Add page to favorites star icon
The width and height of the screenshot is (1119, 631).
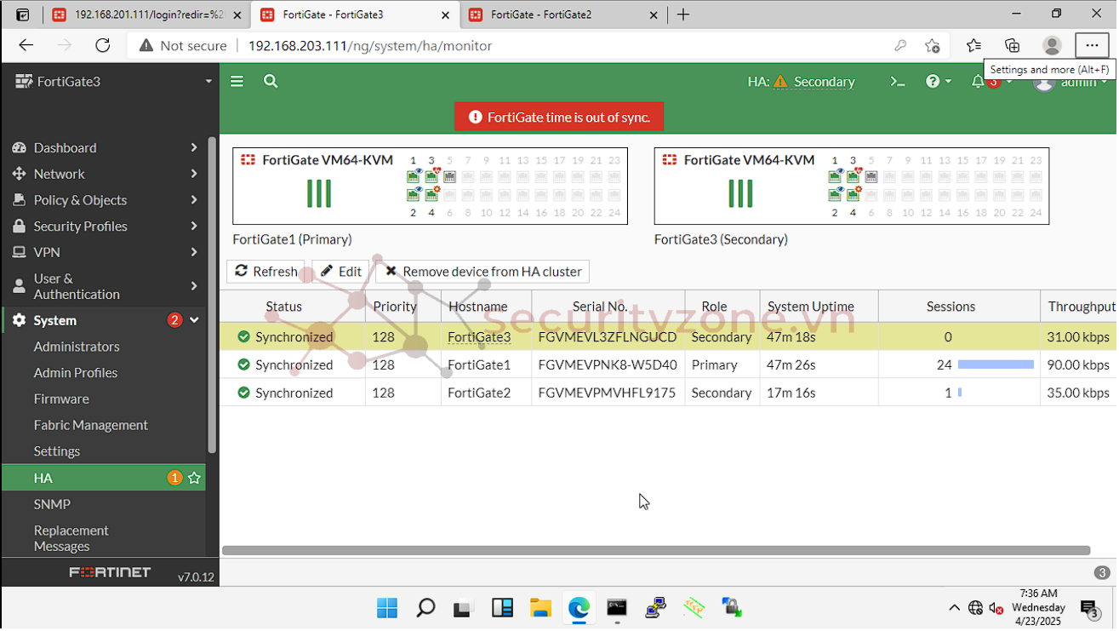point(933,46)
